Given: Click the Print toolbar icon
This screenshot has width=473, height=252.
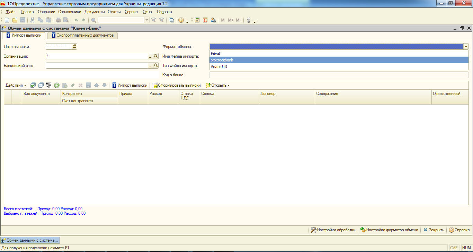Looking at the screenshot, I should tap(58, 20).
